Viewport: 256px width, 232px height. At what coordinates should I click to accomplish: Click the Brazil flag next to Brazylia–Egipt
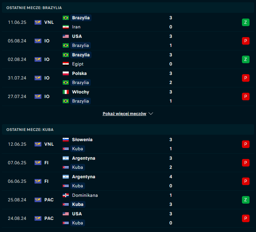(x=66, y=55)
